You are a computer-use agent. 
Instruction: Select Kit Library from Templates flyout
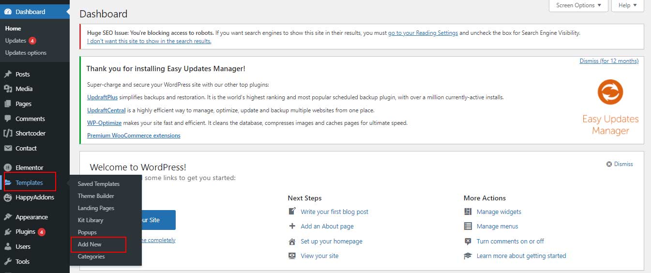coord(91,220)
